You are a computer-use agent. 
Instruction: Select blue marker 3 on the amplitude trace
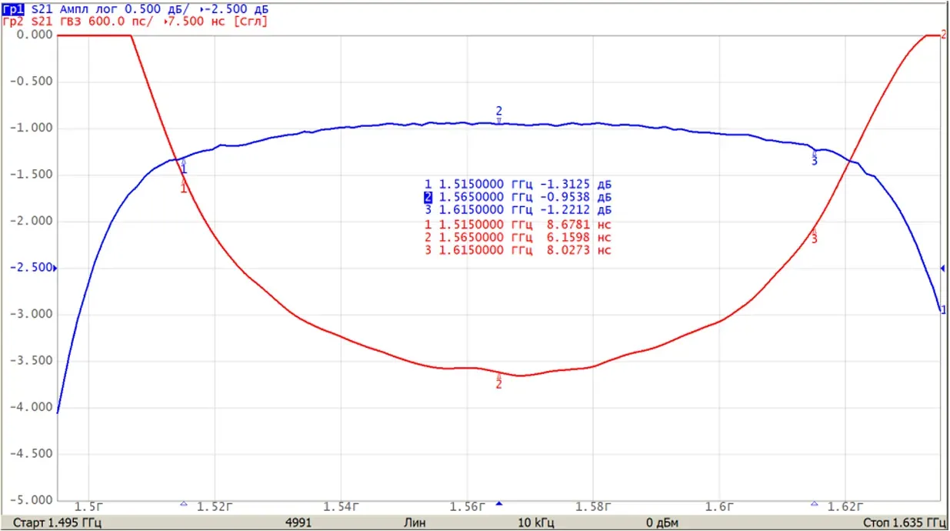point(815,158)
